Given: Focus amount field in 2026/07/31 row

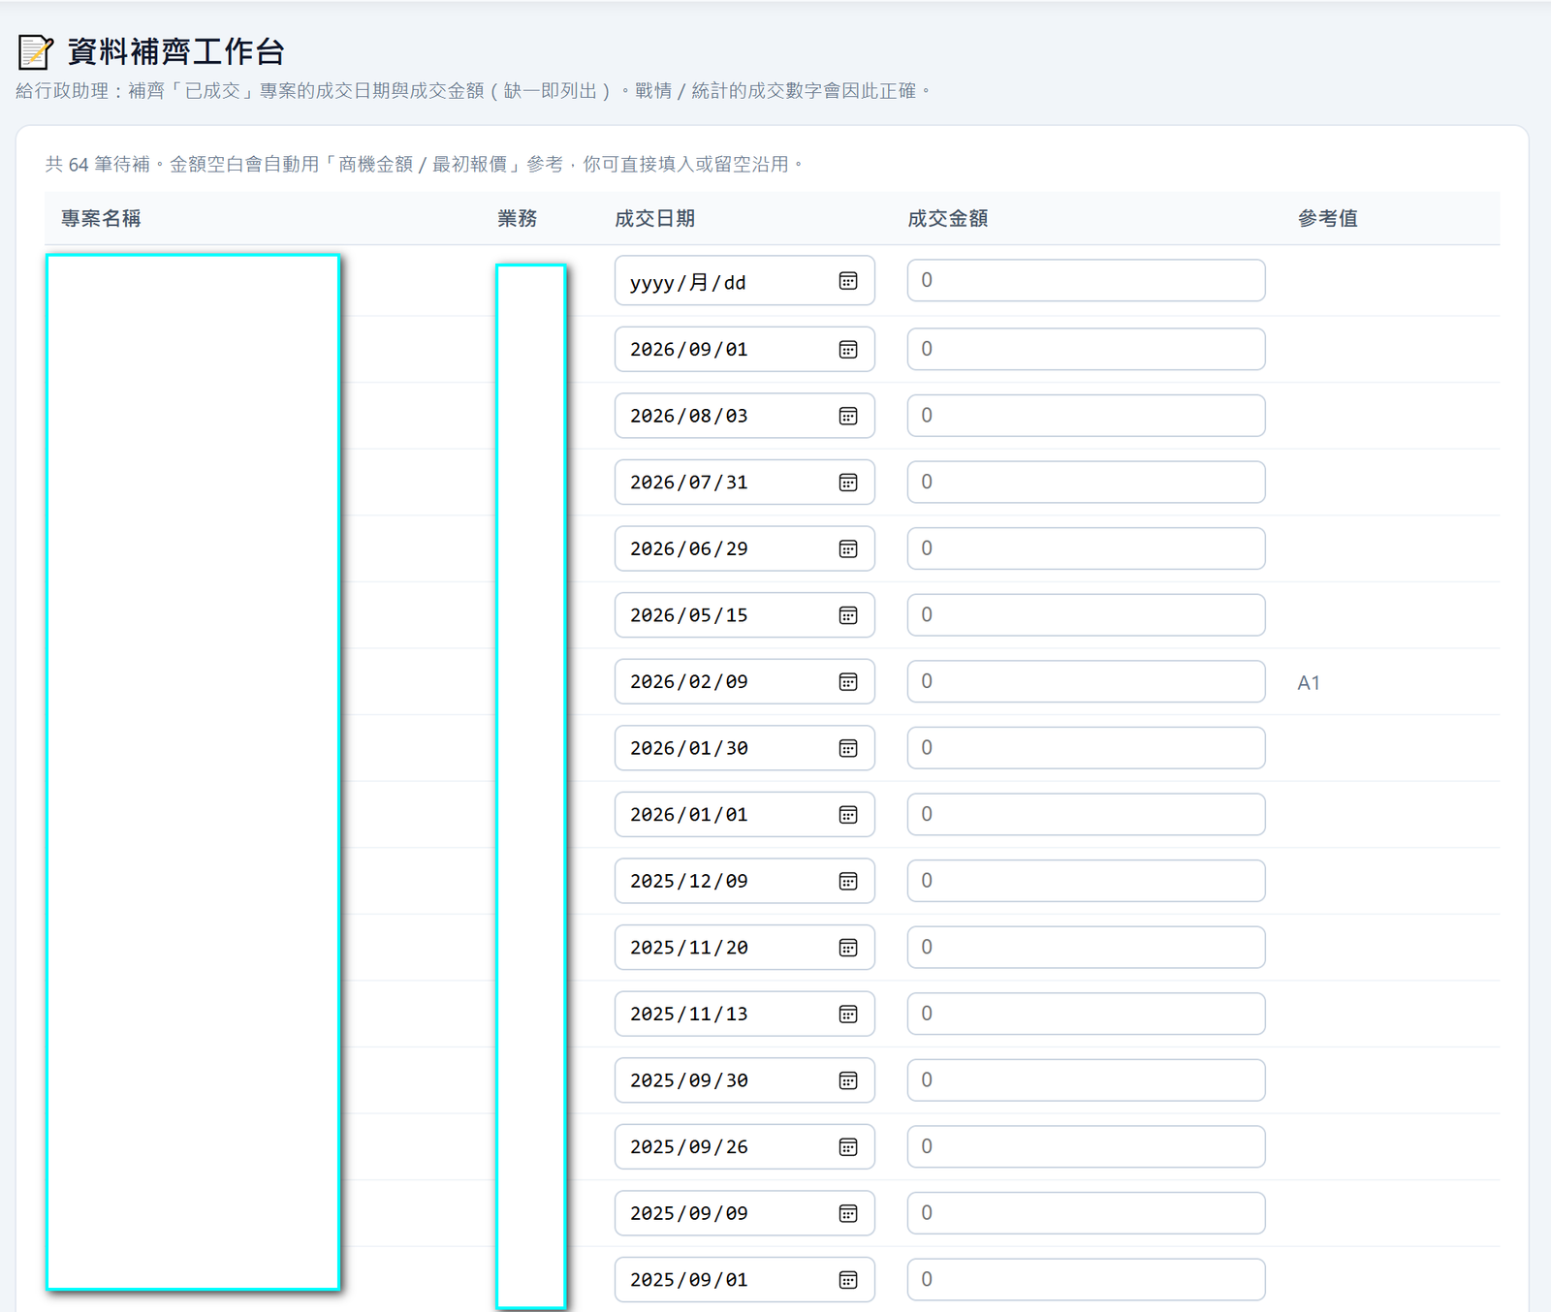Looking at the screenshot, I should [1086, 482].
